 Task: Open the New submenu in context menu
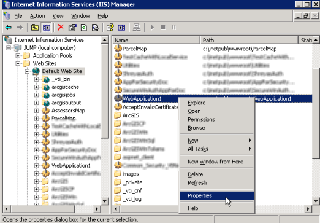(217, 141)
